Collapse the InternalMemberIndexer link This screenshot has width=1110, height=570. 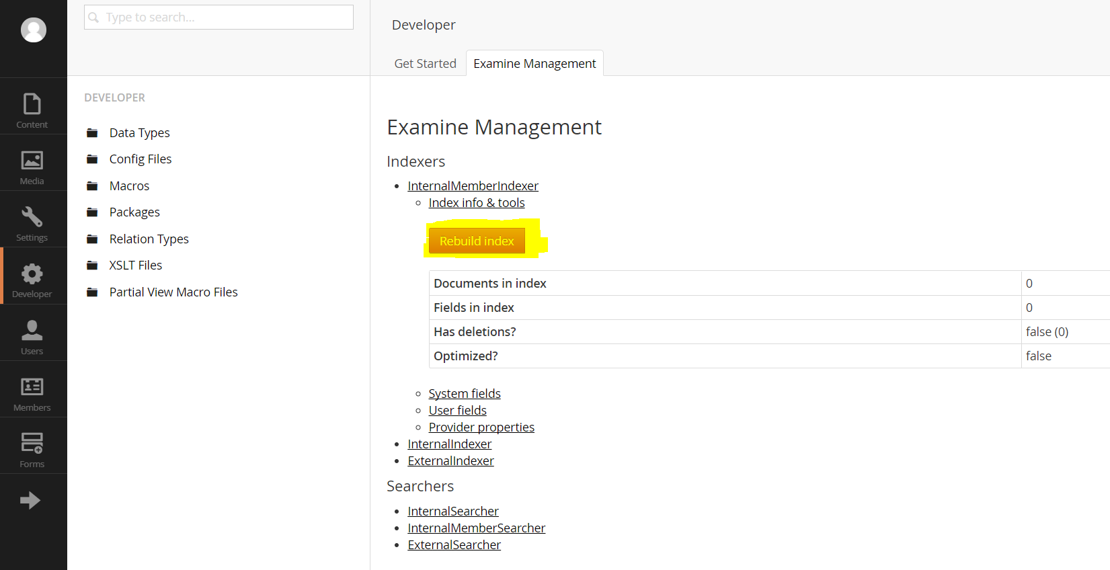(x=473, y=186)
